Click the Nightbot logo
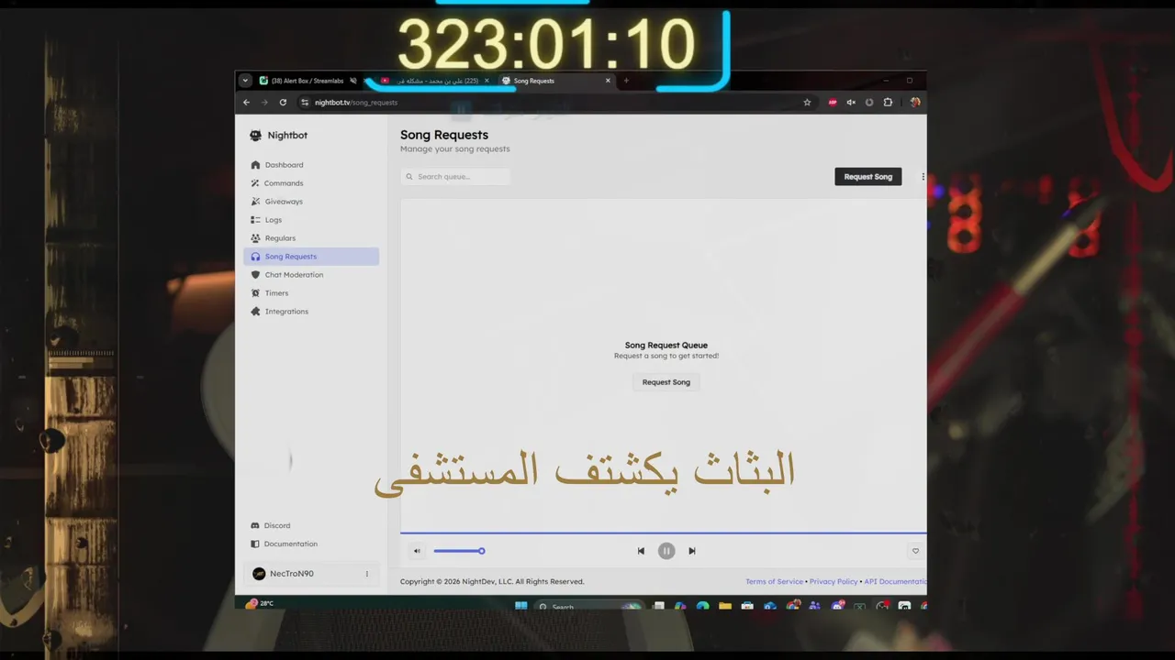 278,136
